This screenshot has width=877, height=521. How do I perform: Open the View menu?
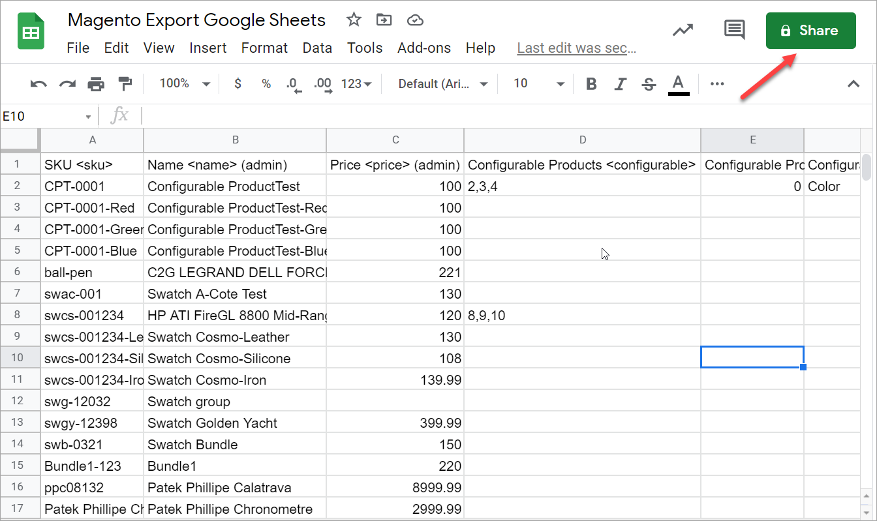tap(159, 48)
